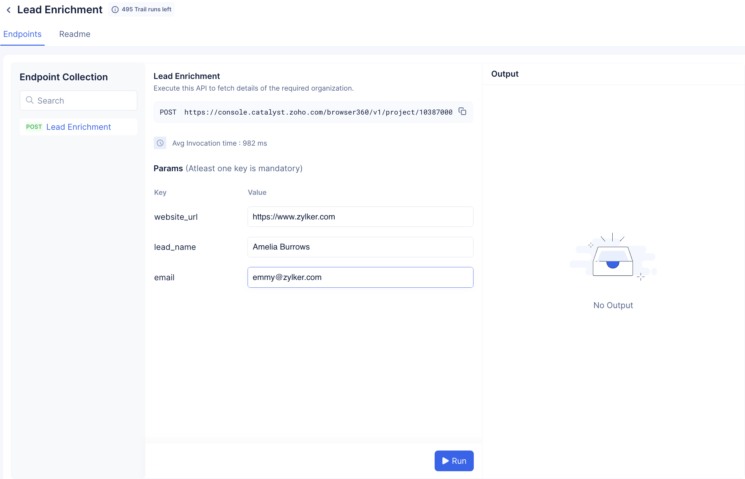Switch to the Endpoints tab

22,34
